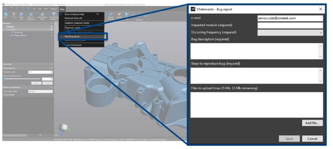Viewport: 333px width, 149px height.
Task: Click the new session document icon
Action: [11, 9]
